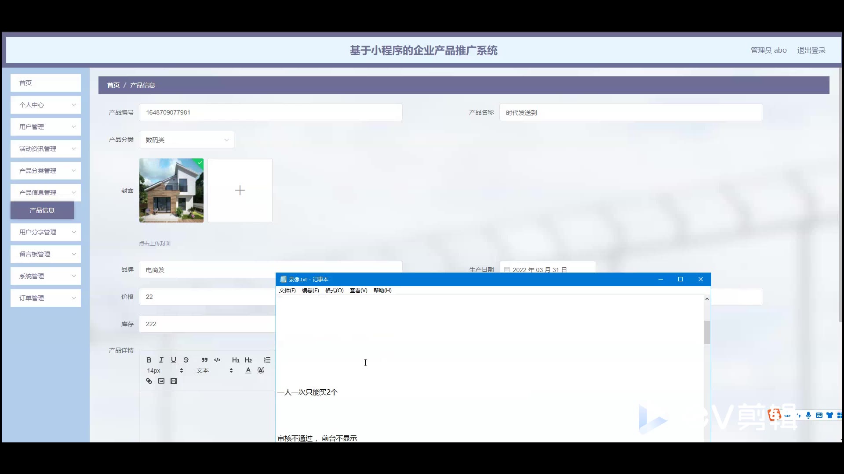Open the 文件(F) menu in Notepad
Screen dimensions: 844x474
coord(287,291)
